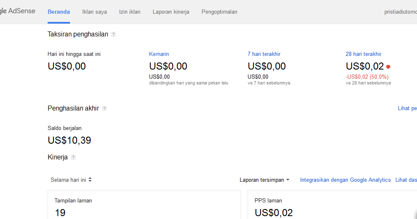Click the Tampilan laman value 19

pos(60,213)
